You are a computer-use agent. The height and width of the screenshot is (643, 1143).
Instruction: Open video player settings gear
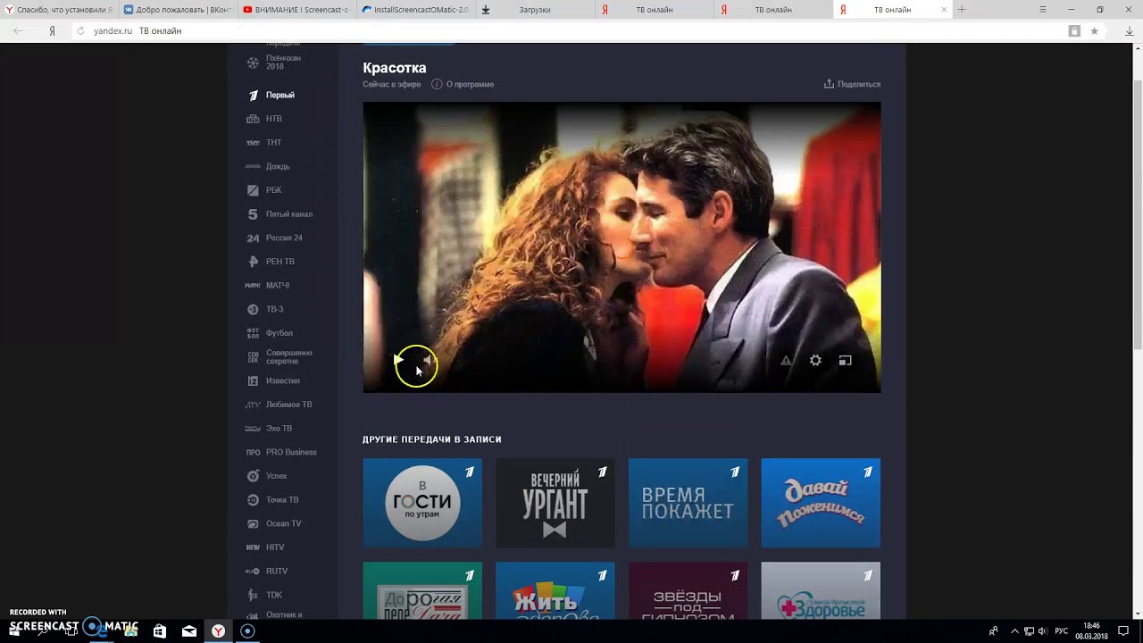[x=815, y=361]
